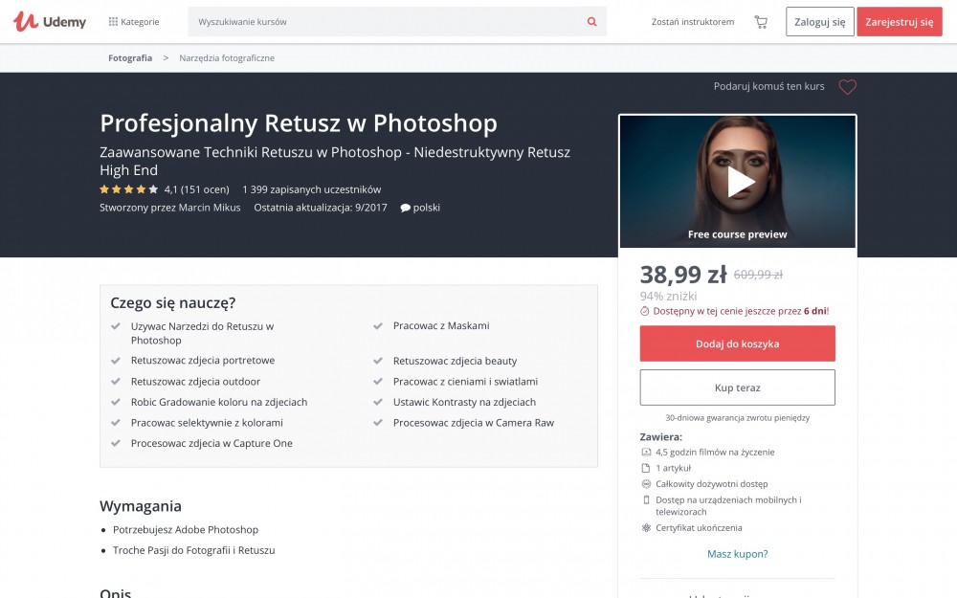Click the polski language speech icon

pos(405,208)
